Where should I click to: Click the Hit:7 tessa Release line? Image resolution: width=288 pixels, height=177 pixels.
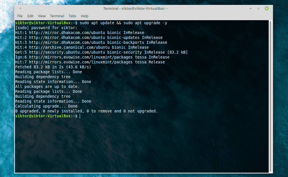[90, 62]
